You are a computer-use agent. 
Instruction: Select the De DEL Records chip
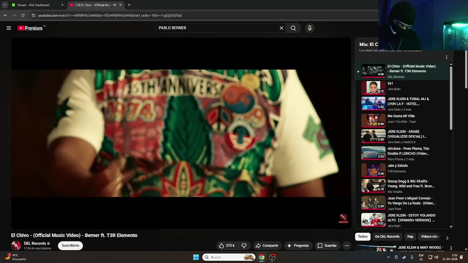click(387, 237)
